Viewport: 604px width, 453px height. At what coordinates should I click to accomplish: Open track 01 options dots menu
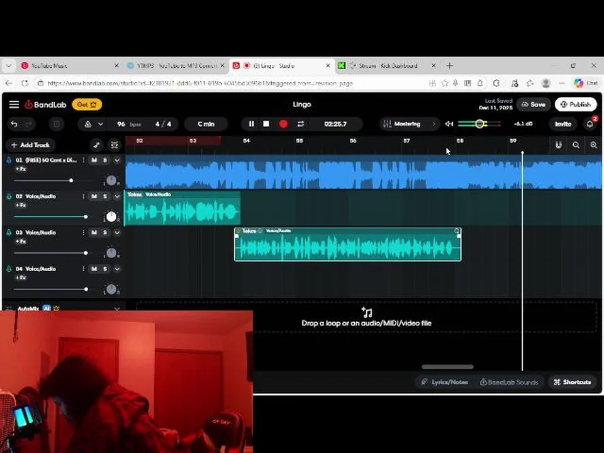(x=83, y=160)
